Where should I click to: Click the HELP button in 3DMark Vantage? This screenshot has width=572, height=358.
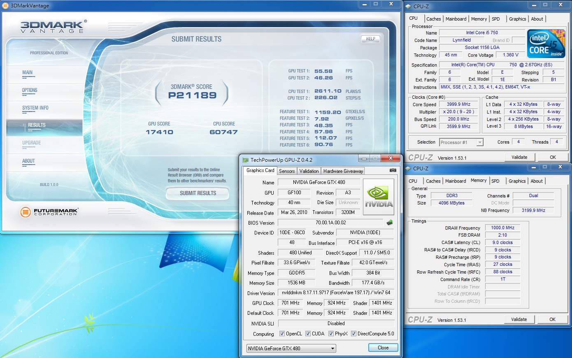pyautogui.click(x=370, y=39)
